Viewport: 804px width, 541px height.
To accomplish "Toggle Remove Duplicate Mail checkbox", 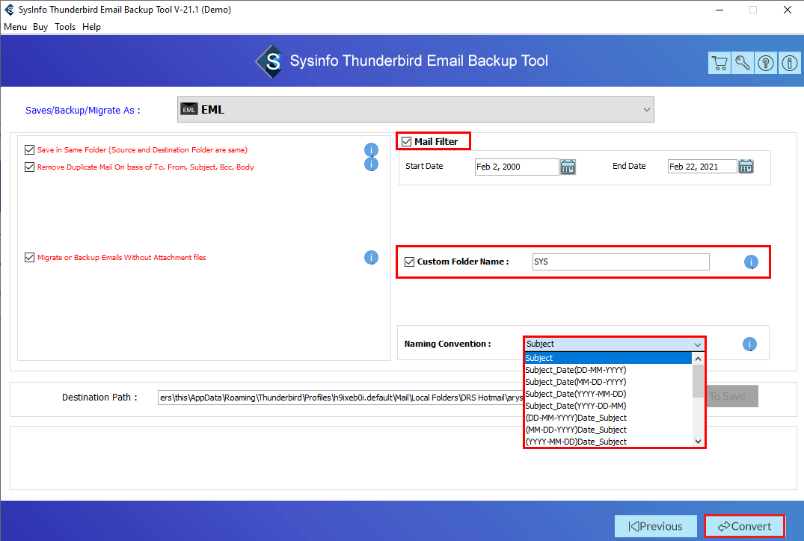I will click(29, 167).
